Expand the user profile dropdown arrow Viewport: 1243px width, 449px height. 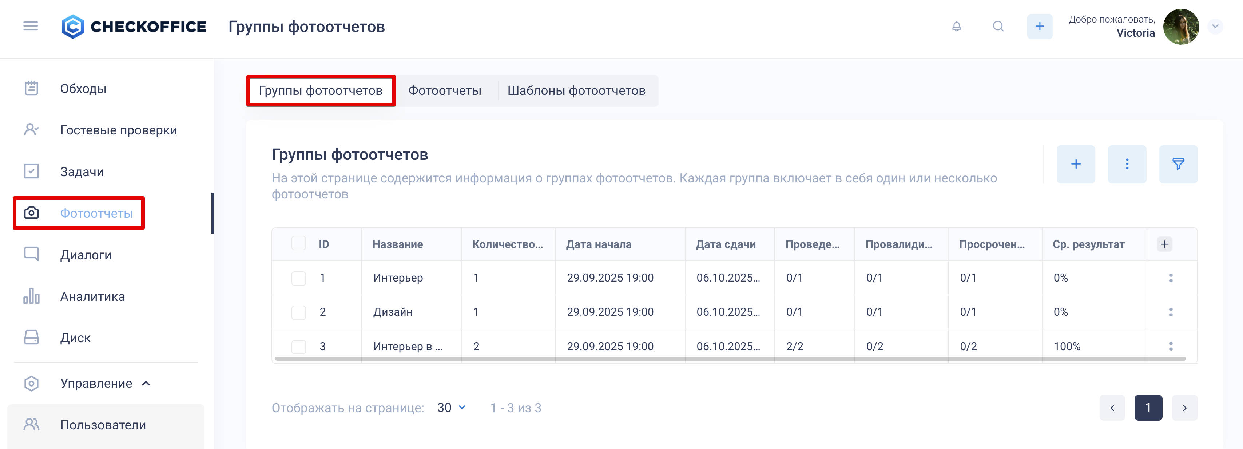(1215, 27)
